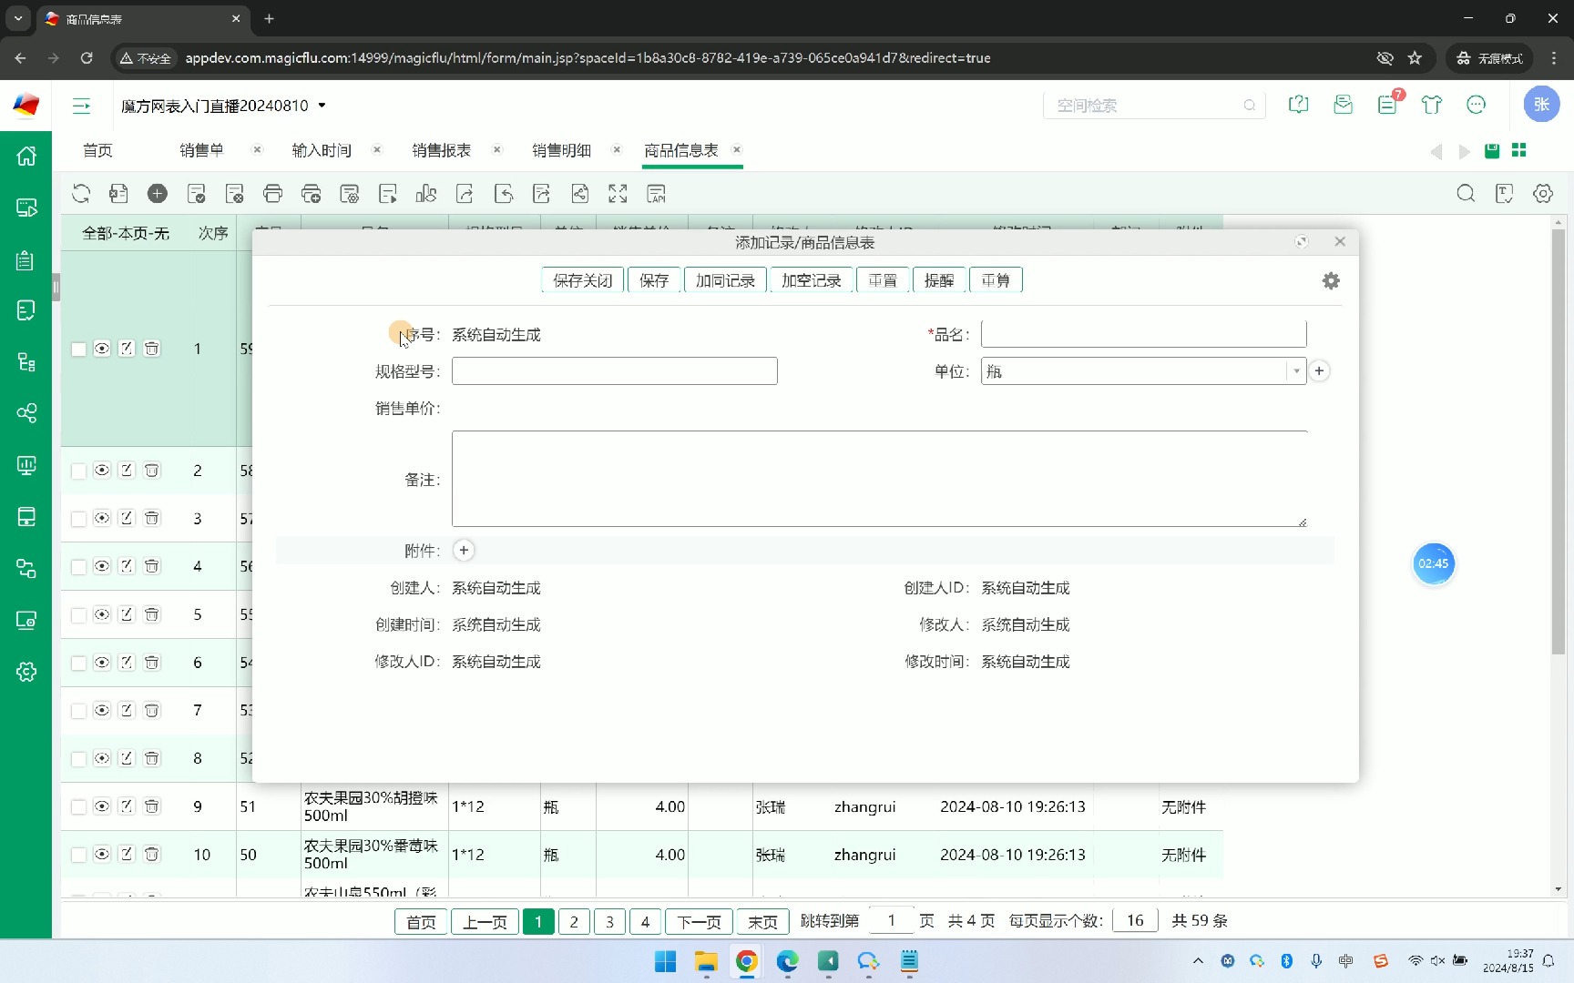Expand the workspace dropdown 魔方网表入门直播20240810

(224, 106)
